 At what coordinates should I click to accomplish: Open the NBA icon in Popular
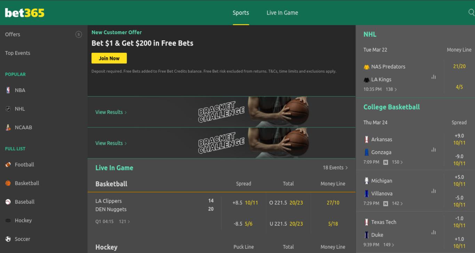pos(8,90)
